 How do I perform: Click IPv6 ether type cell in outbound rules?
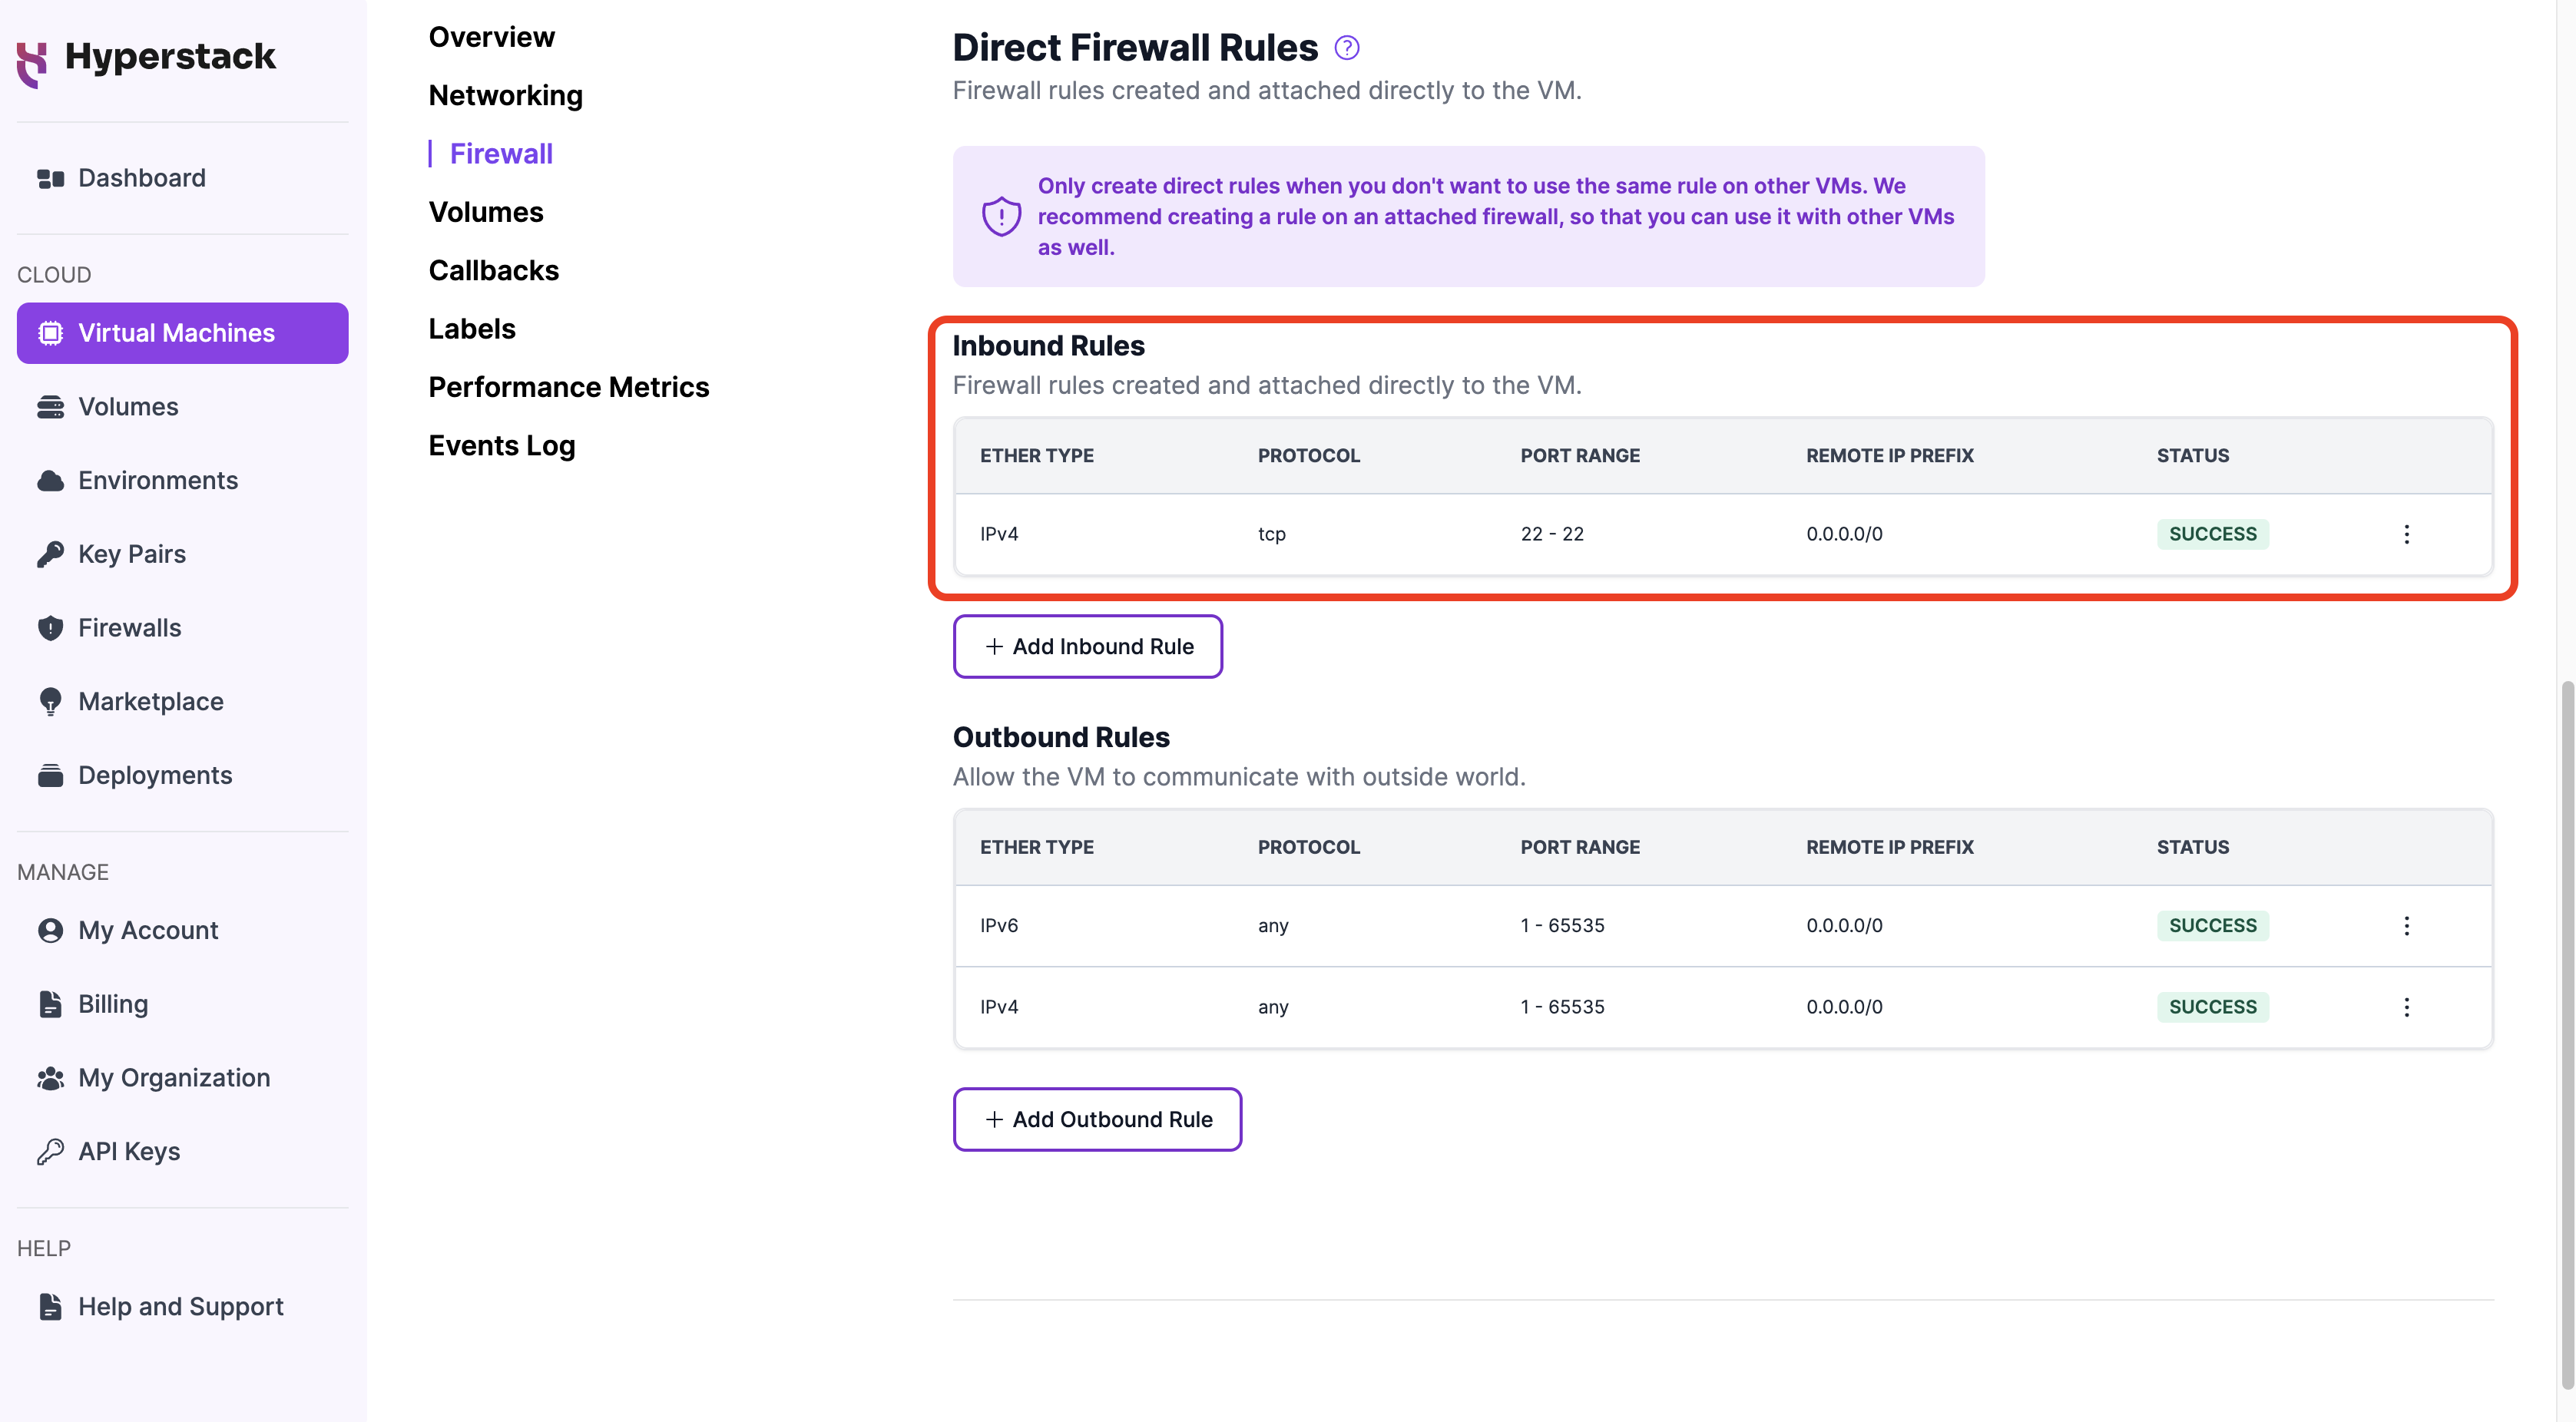(x=998, y=926)
